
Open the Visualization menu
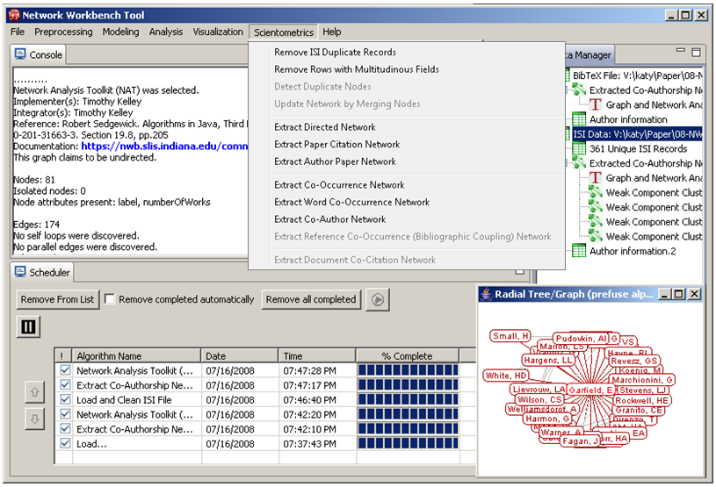pyautogui.click(x=218, y=32)
